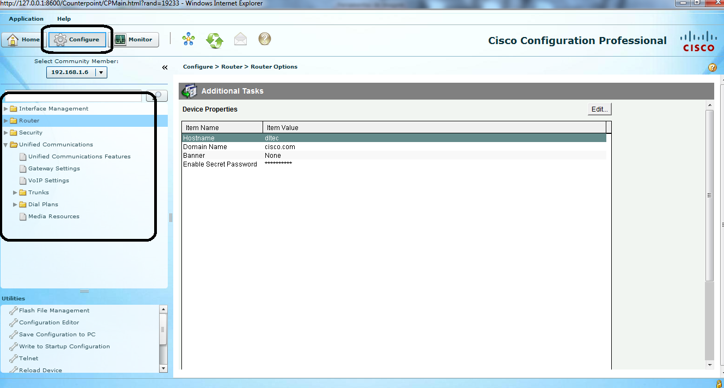The width and height of the screenshot is (724, 388).
Task: Expand the Trunks subfolder arrow
Action: (x=15, y=193)
